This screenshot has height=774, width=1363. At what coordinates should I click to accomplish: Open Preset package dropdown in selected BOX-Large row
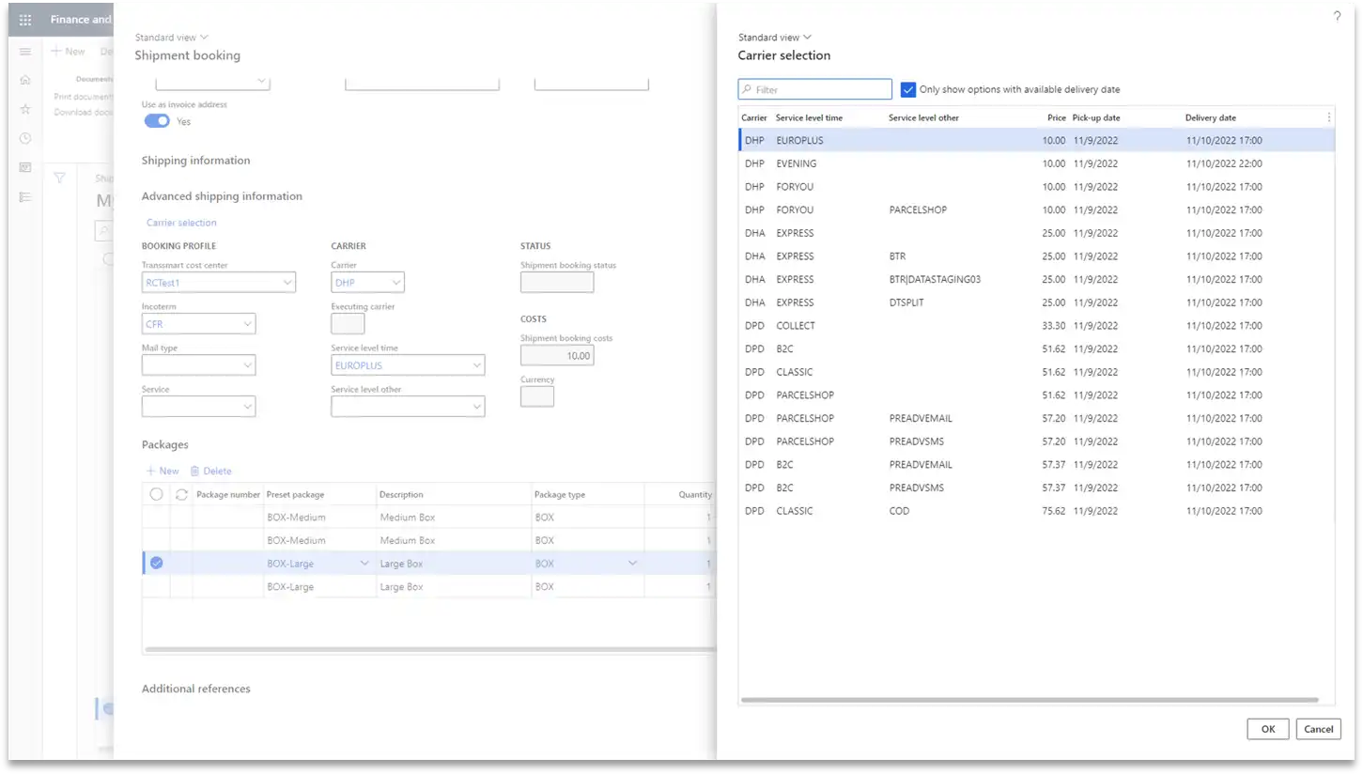click(364, 563)
